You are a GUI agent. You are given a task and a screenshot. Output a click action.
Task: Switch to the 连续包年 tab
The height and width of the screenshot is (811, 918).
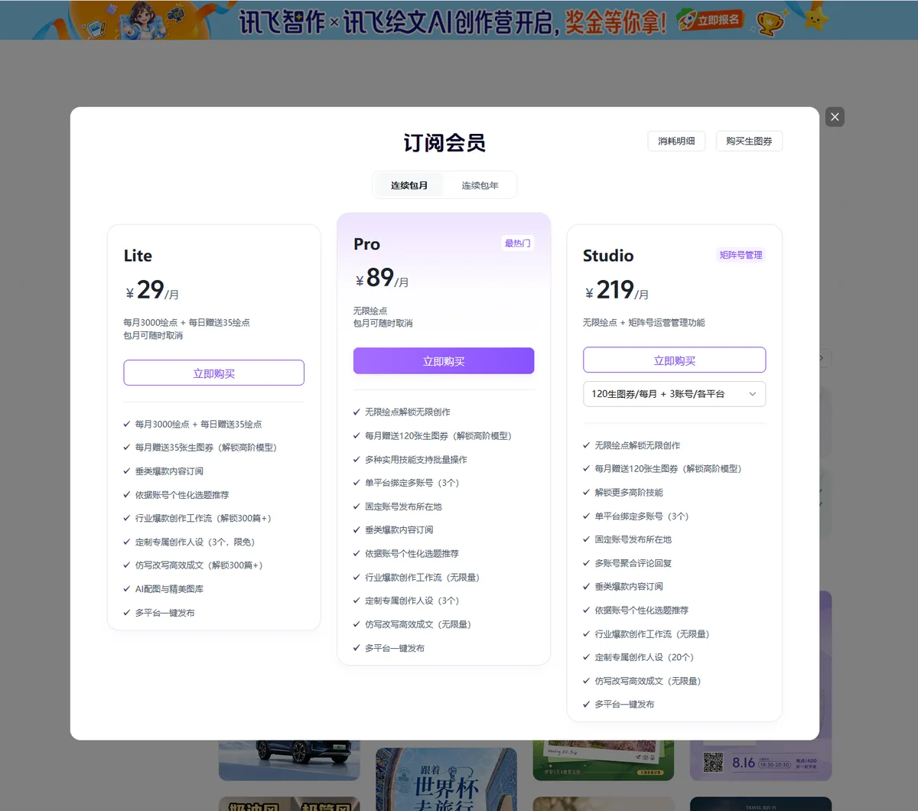(480, 185)
